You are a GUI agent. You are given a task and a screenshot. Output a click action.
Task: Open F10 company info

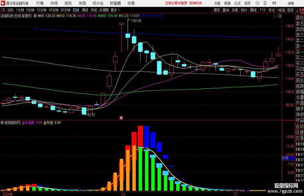click(x=263, y=10)
